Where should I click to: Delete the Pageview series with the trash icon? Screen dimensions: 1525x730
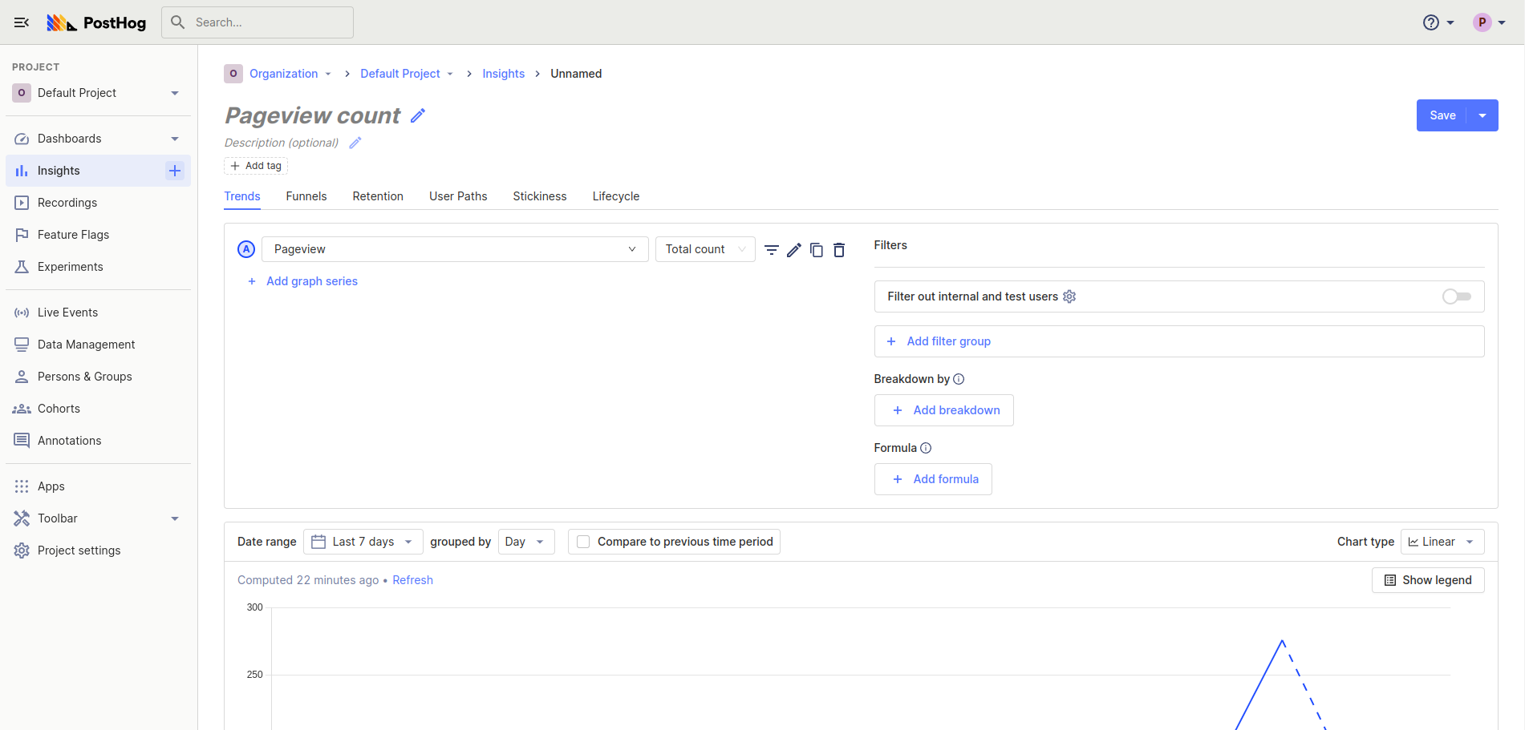[838, 250]
